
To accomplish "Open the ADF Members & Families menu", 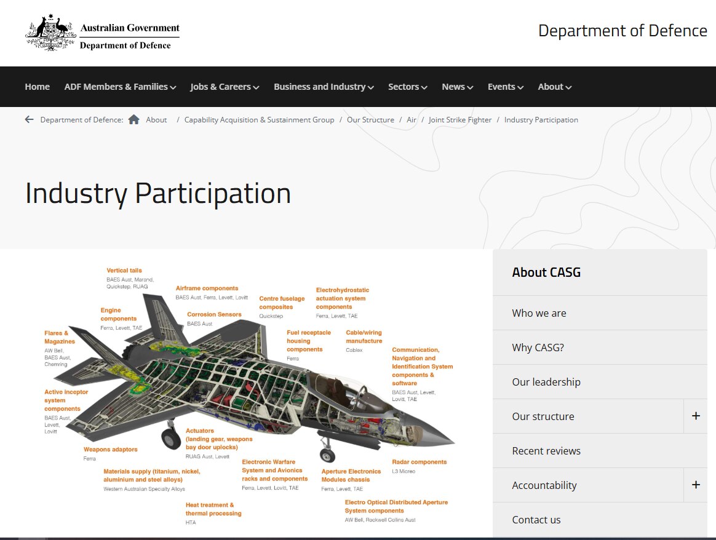I will tap(119, 87).
